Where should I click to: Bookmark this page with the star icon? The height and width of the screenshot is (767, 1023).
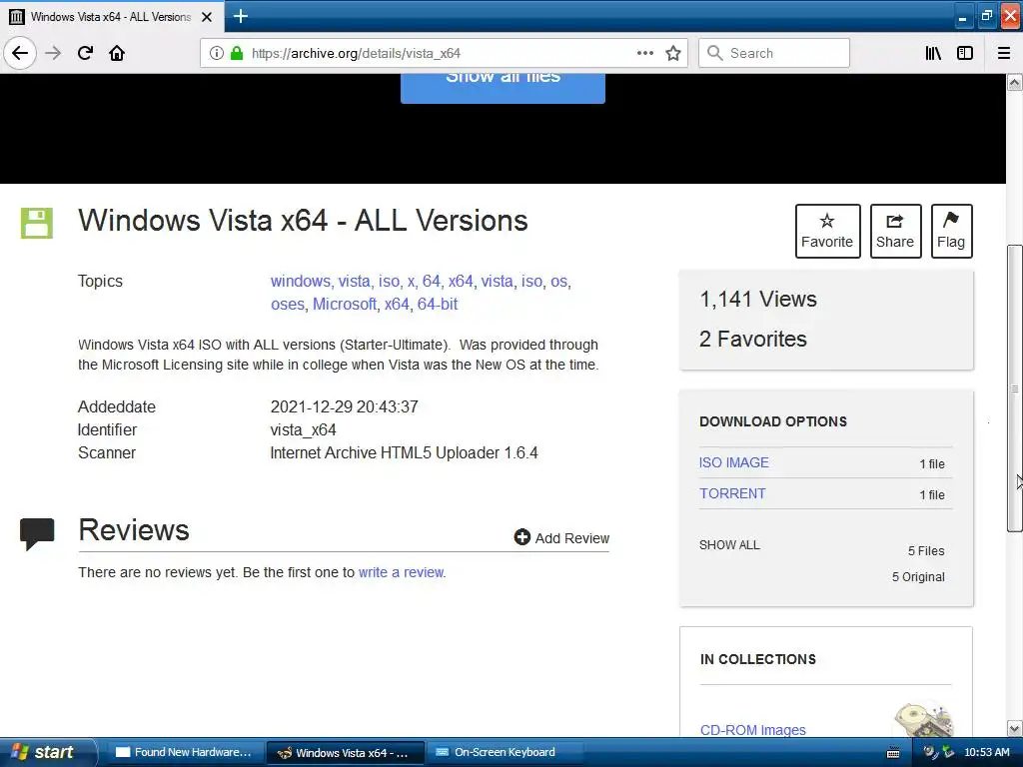point(673,53)
